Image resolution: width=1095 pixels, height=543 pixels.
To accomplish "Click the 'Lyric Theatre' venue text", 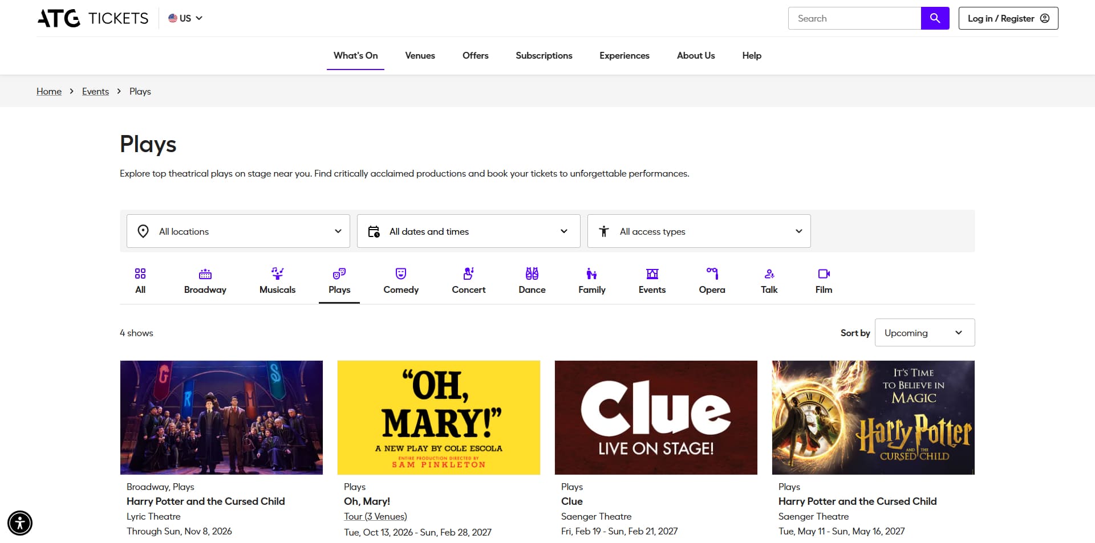I will pyautogui.click(x=153, y=516).
